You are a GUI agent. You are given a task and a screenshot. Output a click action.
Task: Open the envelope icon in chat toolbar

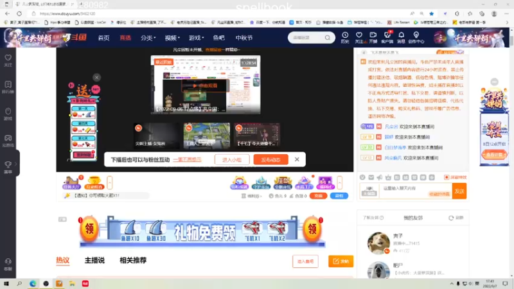pos(371,177)
